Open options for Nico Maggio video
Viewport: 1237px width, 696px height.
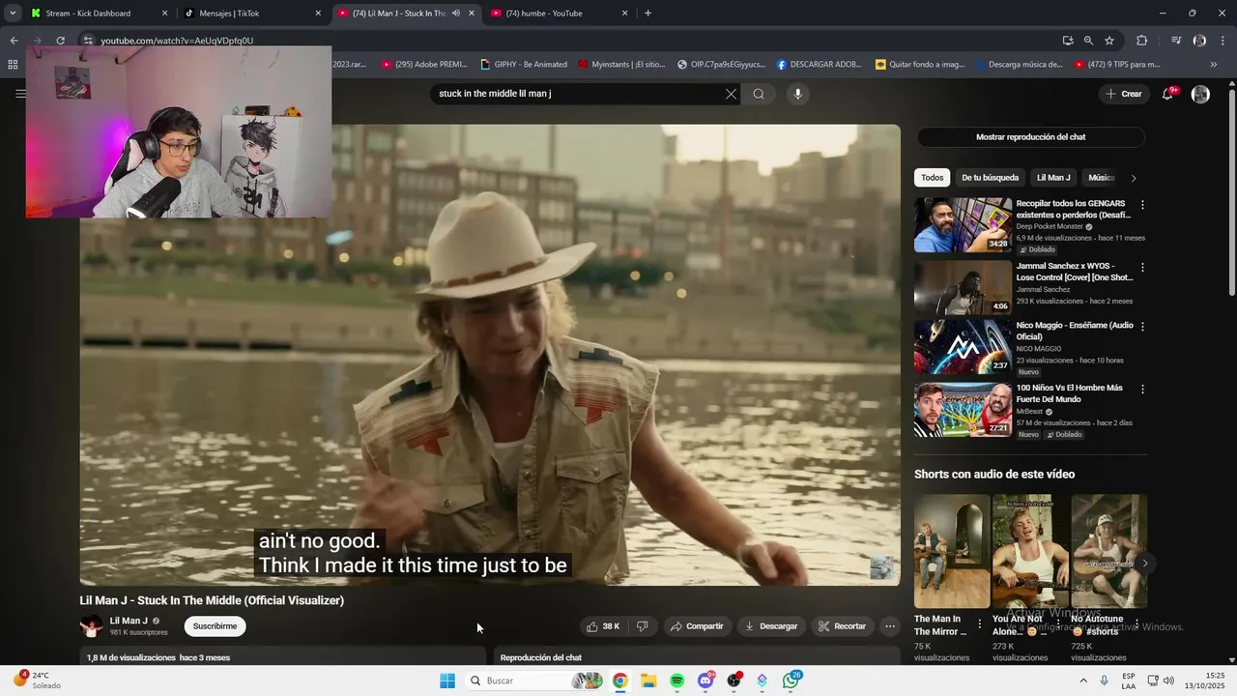click(x=1142, y=327)
